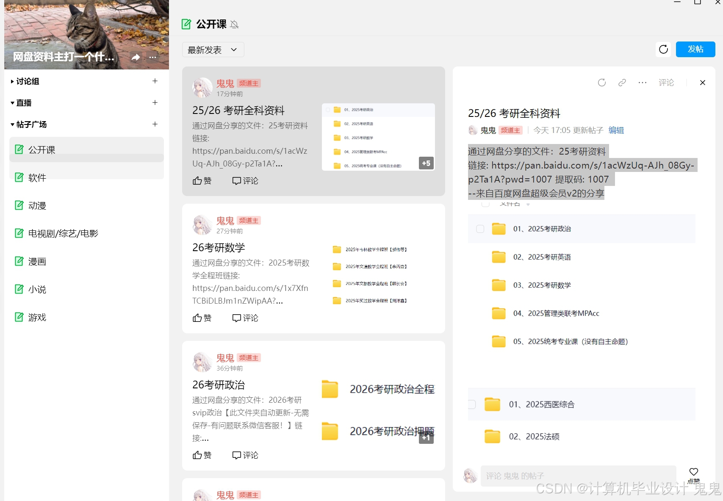Like the 26考研政治 post

point(202,455)
